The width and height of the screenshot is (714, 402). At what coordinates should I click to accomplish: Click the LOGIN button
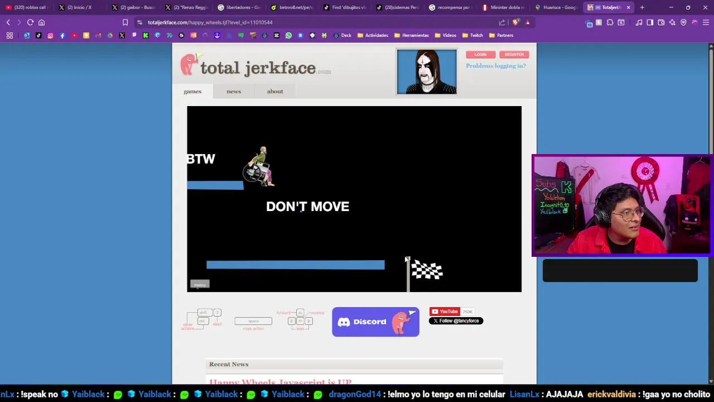pyautogui.click(x=480, y=55)
